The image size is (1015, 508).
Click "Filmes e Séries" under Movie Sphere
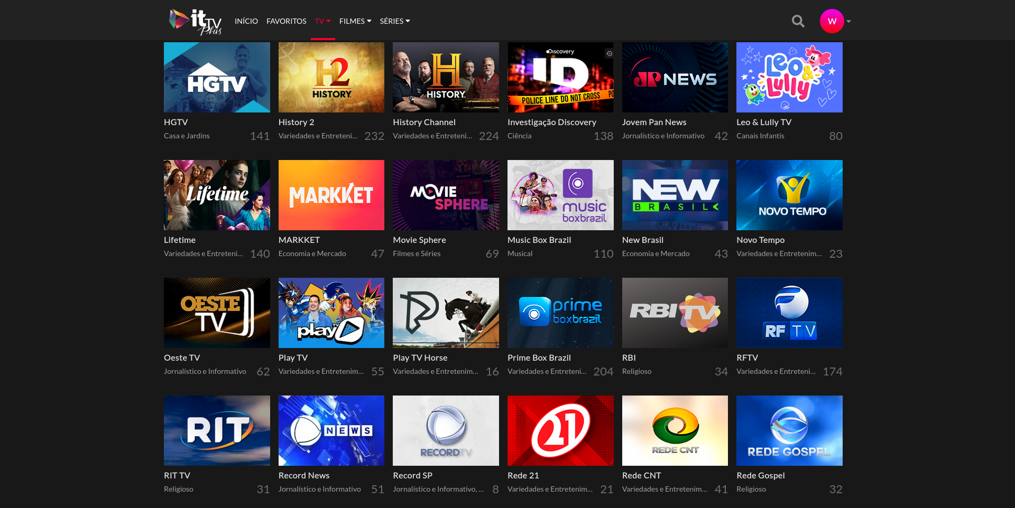pos(417,253)
